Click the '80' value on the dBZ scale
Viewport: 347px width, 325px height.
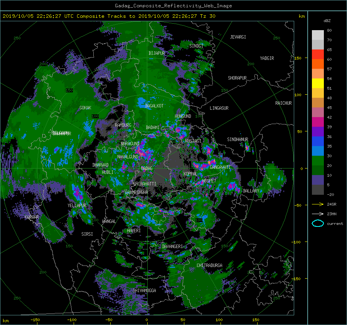[x=329, y=31]
